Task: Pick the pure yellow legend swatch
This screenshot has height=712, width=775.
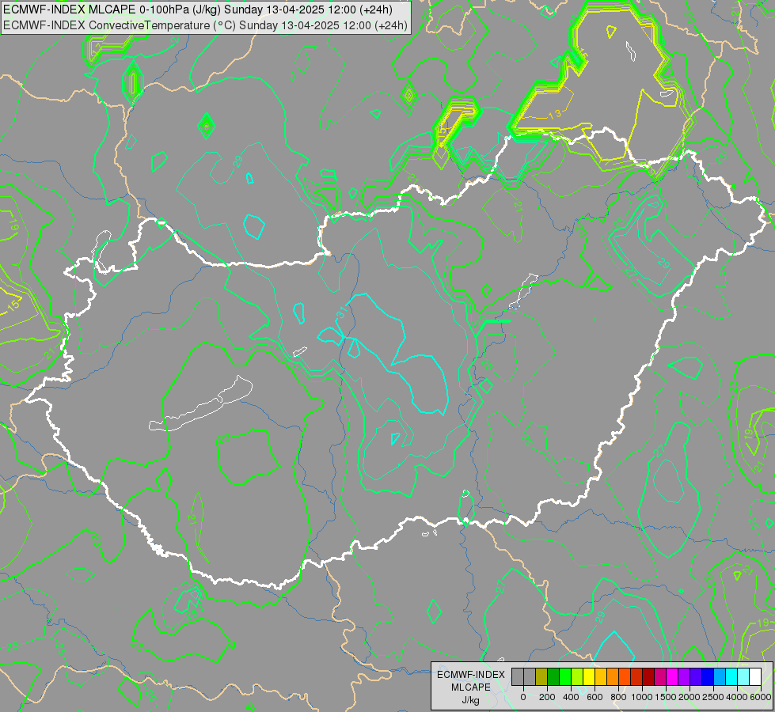Action: click(x=589, y=676)
